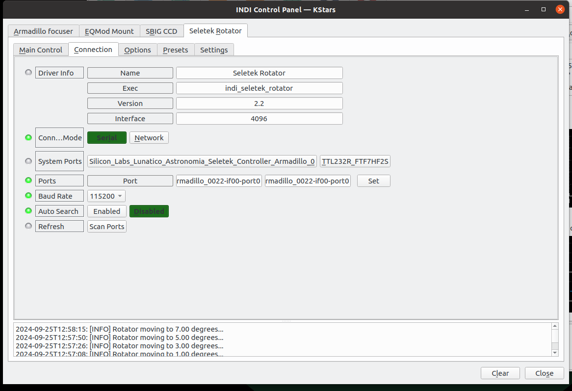The image size is (572, 391).
Task: Click the Version value 2.2
Action: click(260, 104)
